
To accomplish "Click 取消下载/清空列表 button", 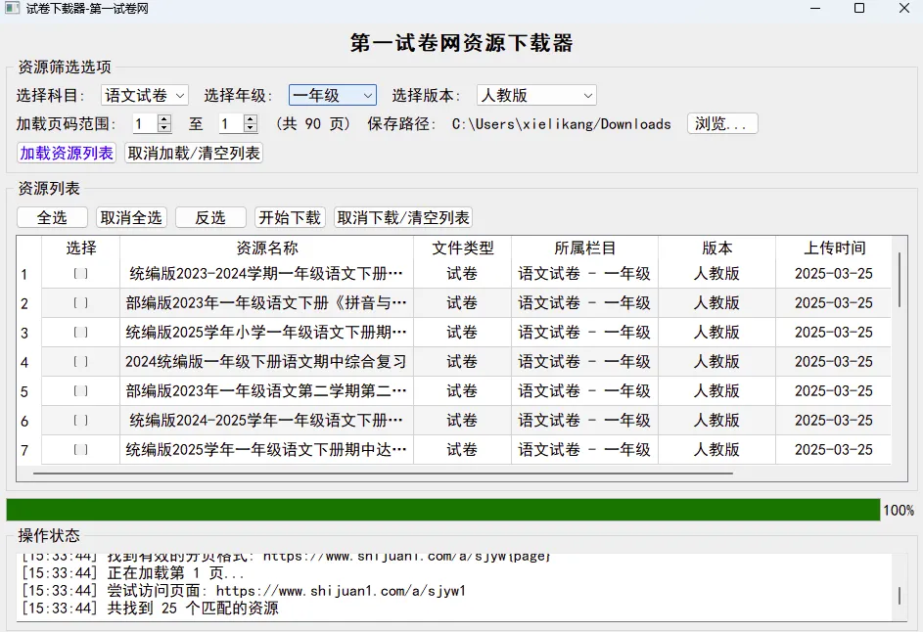I will click(403, 218).
